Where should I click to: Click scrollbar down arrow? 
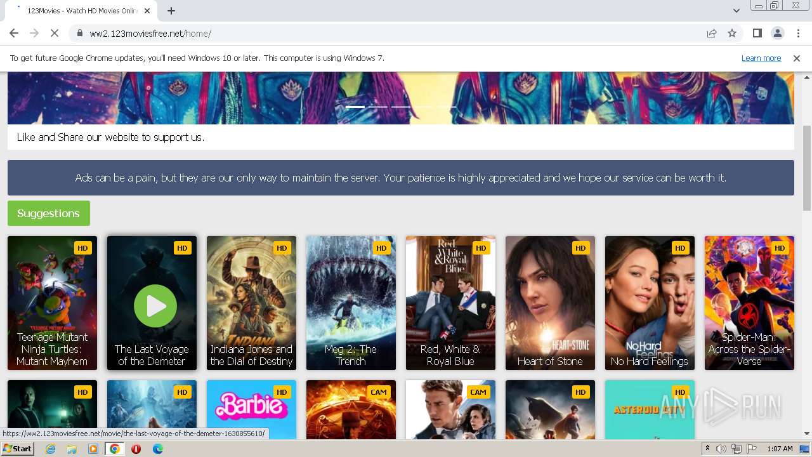coord(807,434)
